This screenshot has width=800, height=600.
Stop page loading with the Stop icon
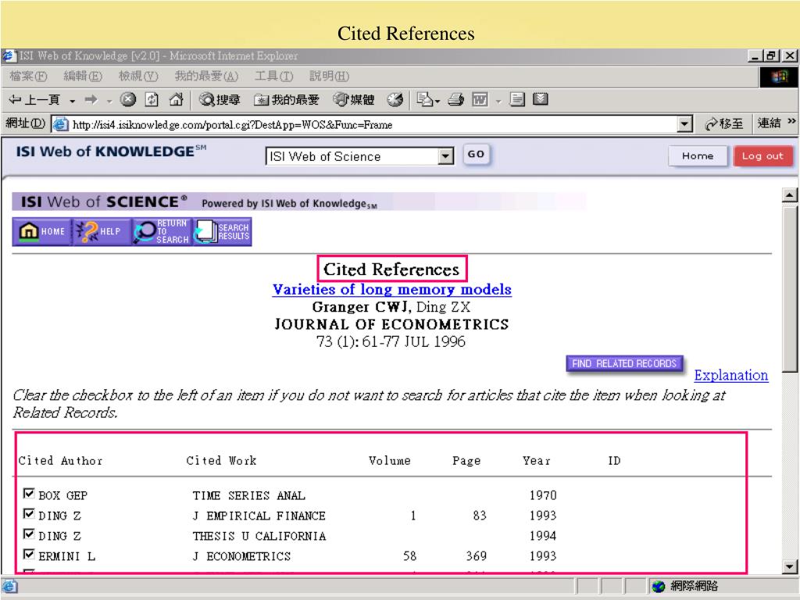coord(127,99)
